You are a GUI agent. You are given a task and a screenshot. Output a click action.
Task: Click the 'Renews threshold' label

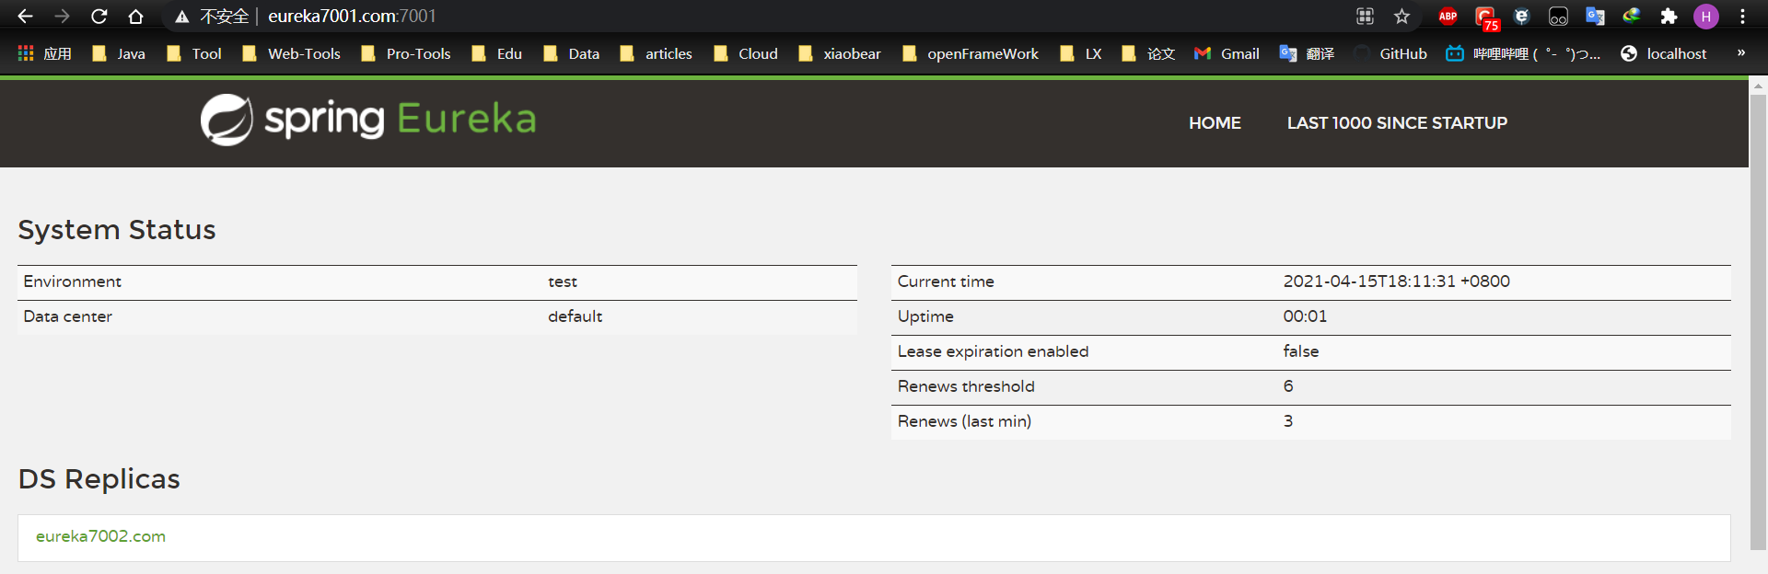[966, 386]
